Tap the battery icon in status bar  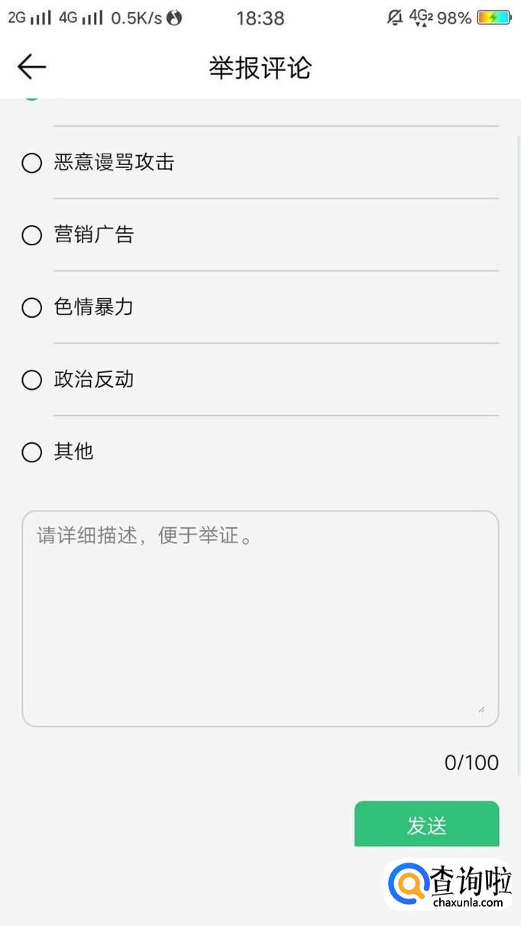(493, 18)
